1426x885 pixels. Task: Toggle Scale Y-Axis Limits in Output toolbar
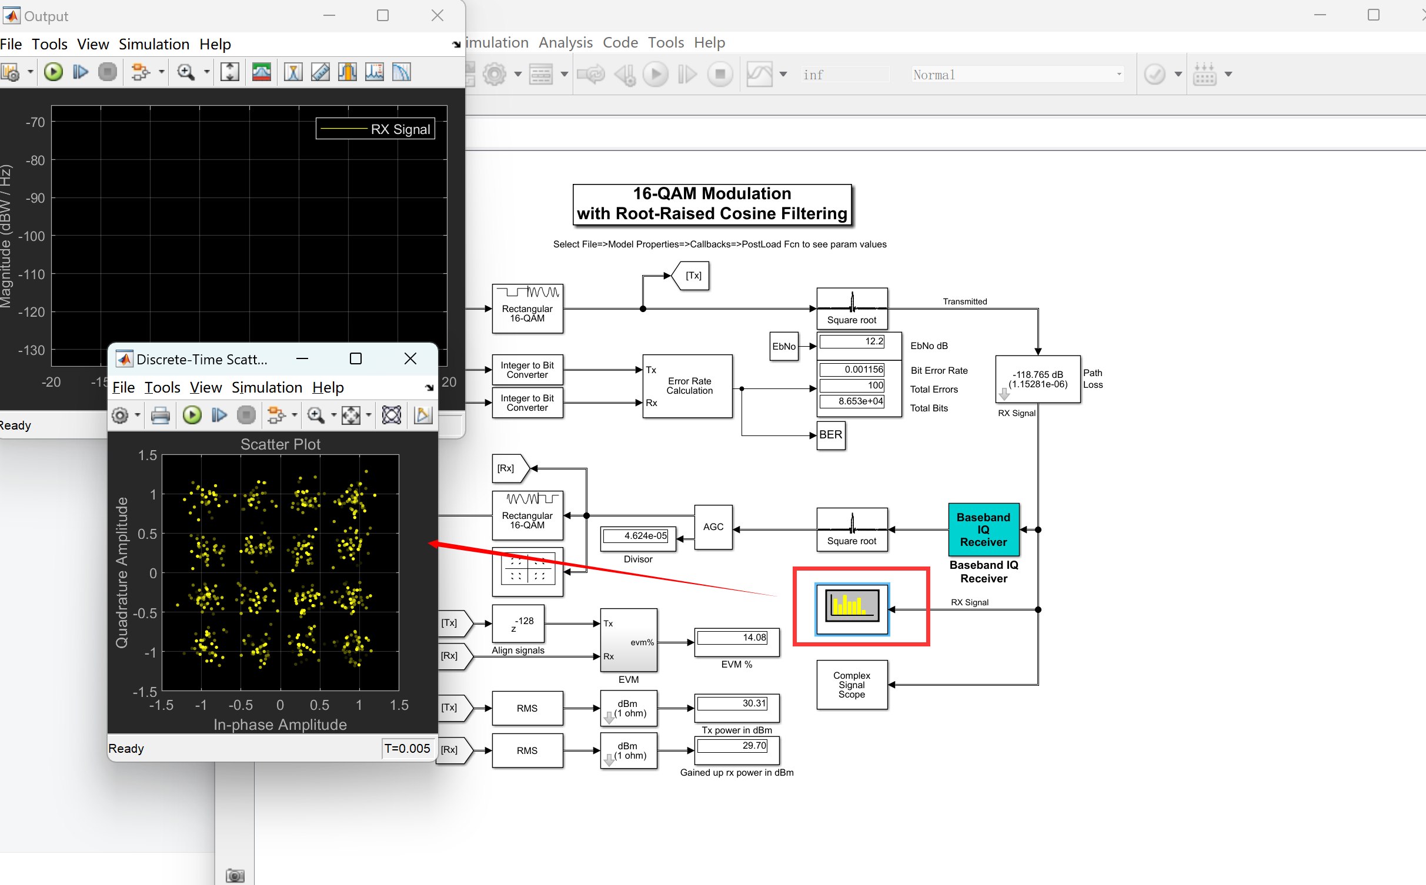(230, 72)
